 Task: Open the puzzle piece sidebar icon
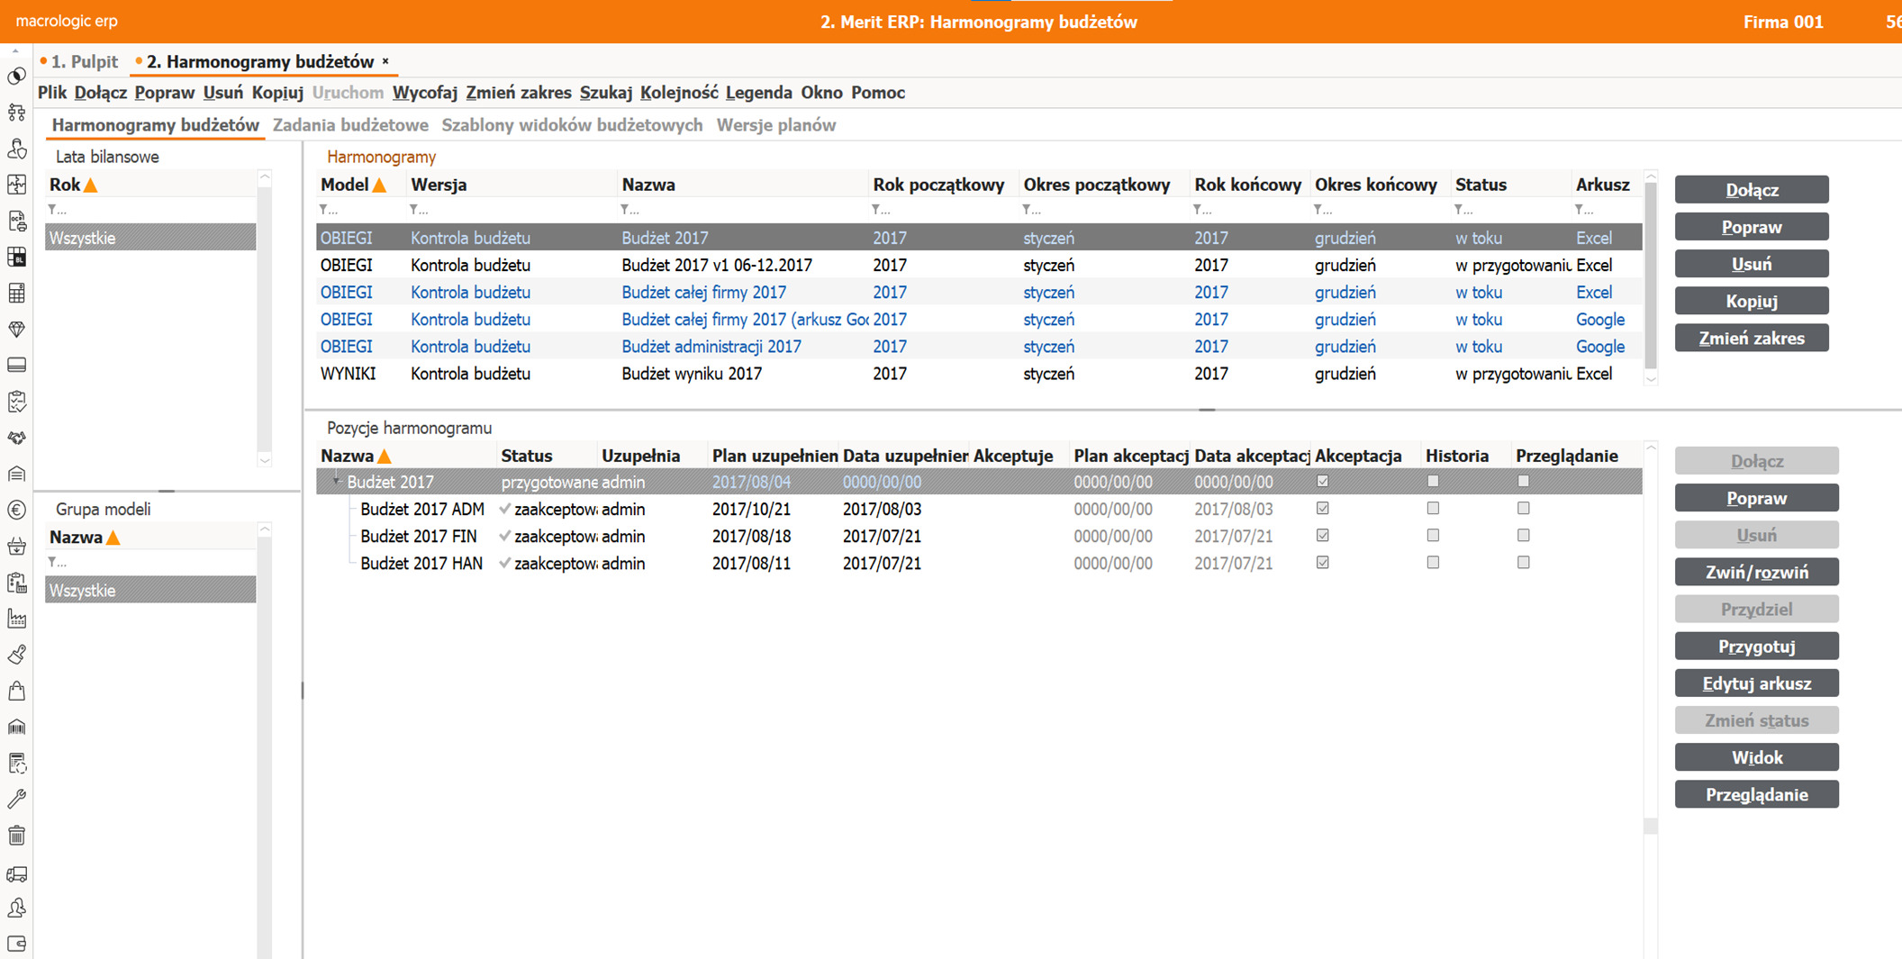click(16, 185)
